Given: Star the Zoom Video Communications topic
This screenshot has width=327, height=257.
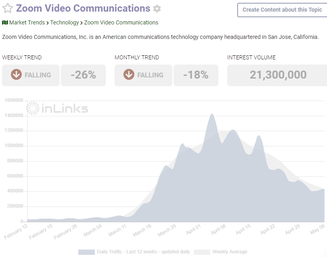Looking at the screenshot, I should click(x=8, y=8).
